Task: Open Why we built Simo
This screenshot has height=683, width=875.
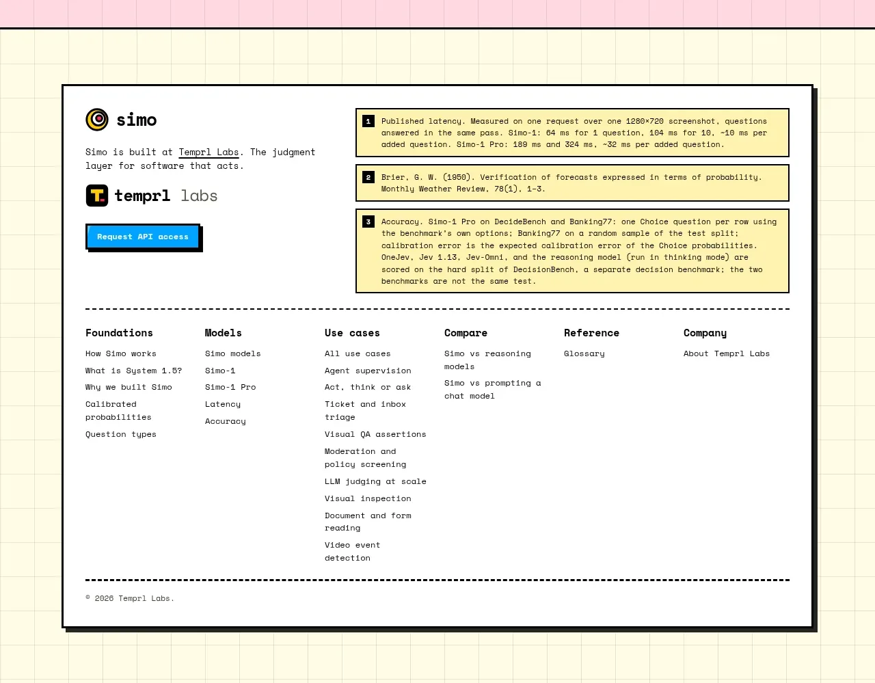Action: (x=129, y=387)
